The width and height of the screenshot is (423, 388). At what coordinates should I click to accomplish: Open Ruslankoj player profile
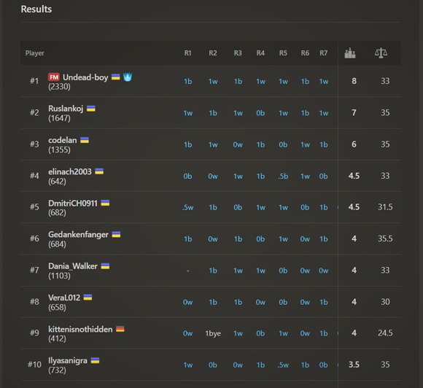[x=66, y=109]
